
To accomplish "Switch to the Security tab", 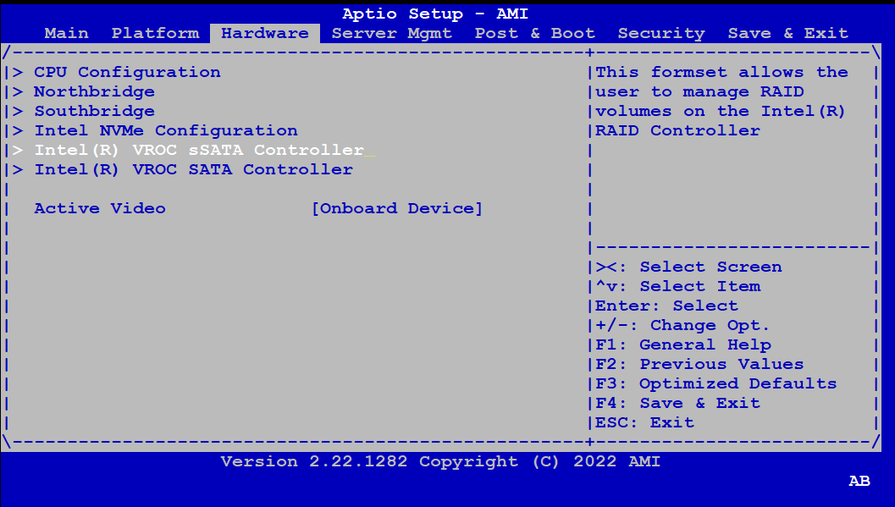I will click(661, 33).
